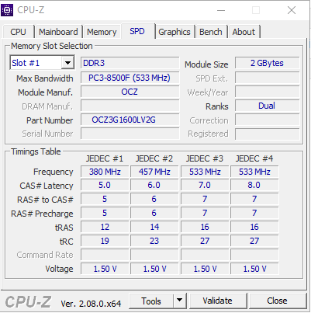
Task: Switch to the CPU tab
Action: point(18,32)
